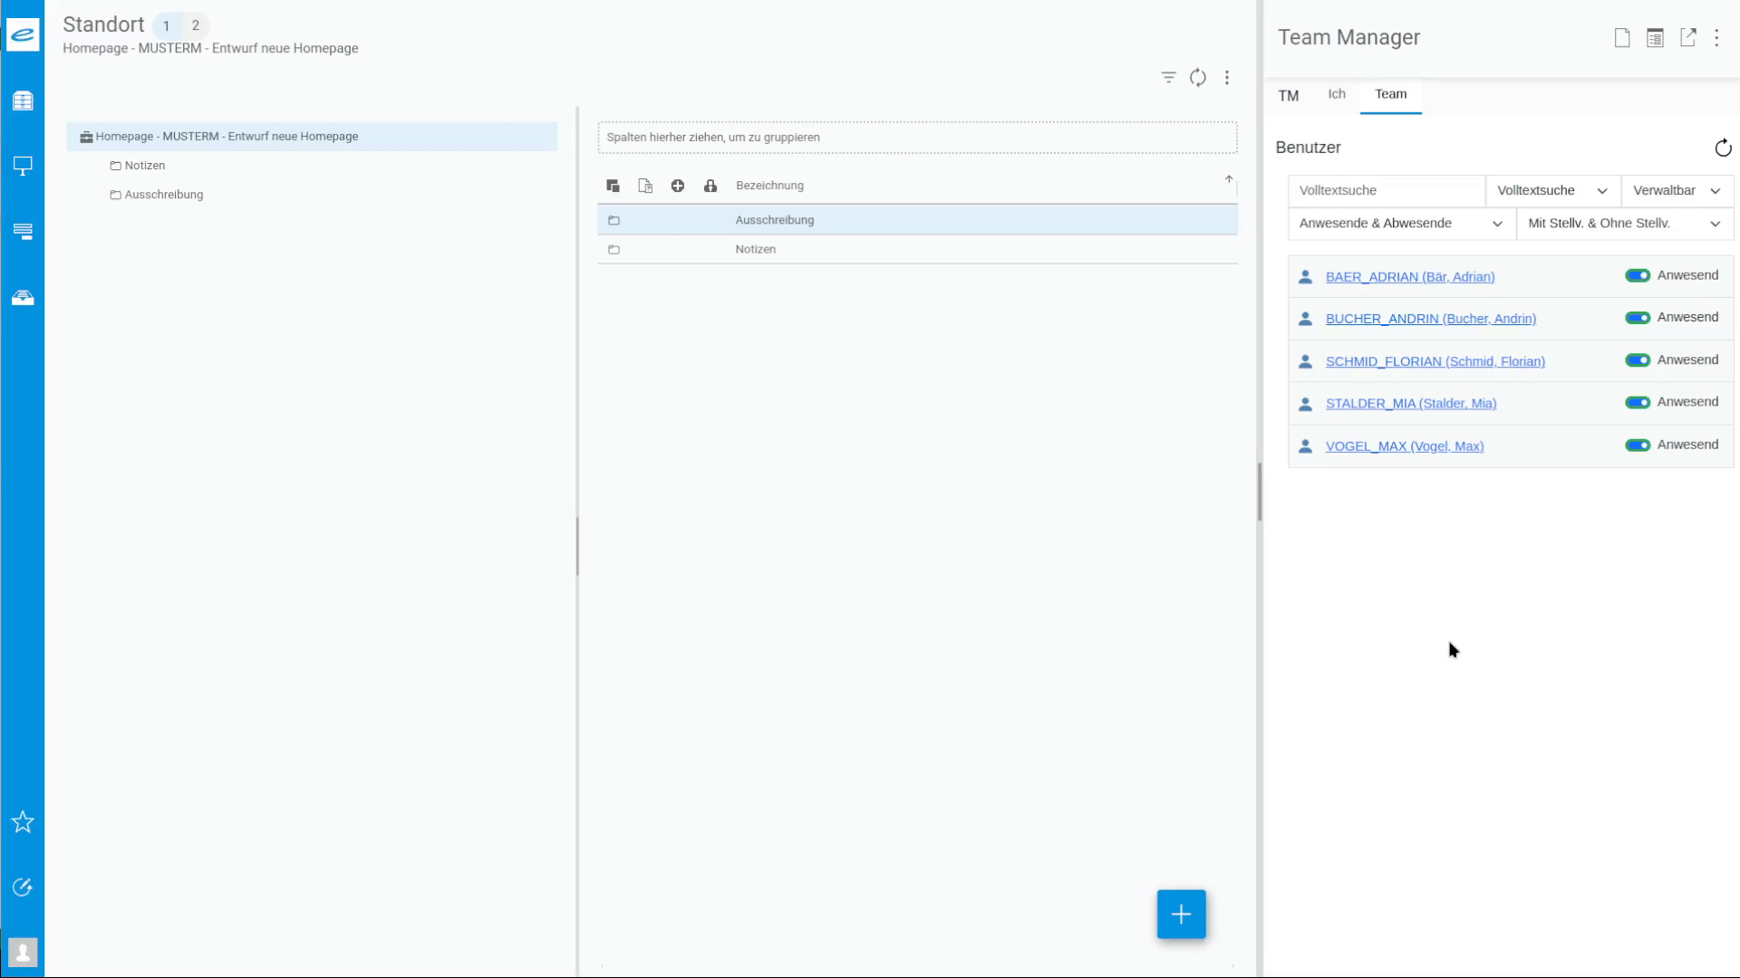Toggle Anwesend switch for BUCHER_ANDRIN

click(1638, 318)
